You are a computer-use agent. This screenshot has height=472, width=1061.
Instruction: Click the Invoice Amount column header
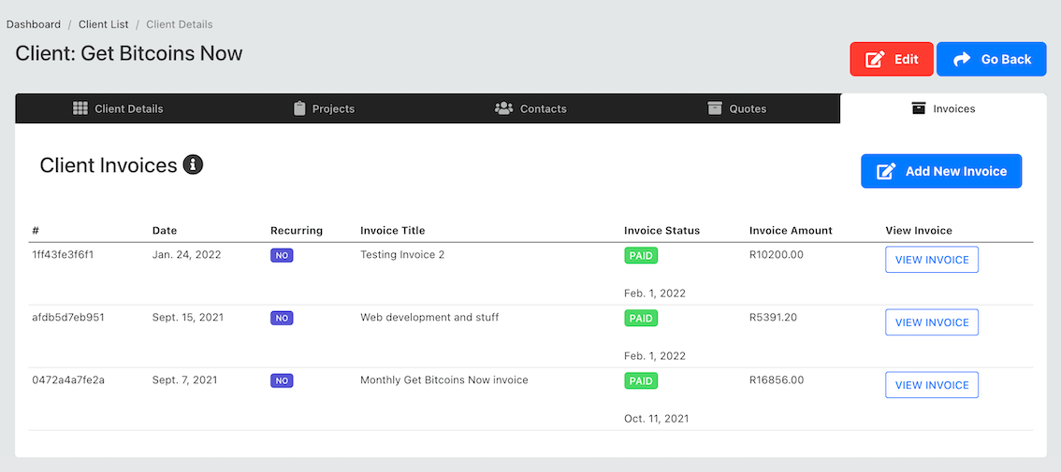coord(791,231)
